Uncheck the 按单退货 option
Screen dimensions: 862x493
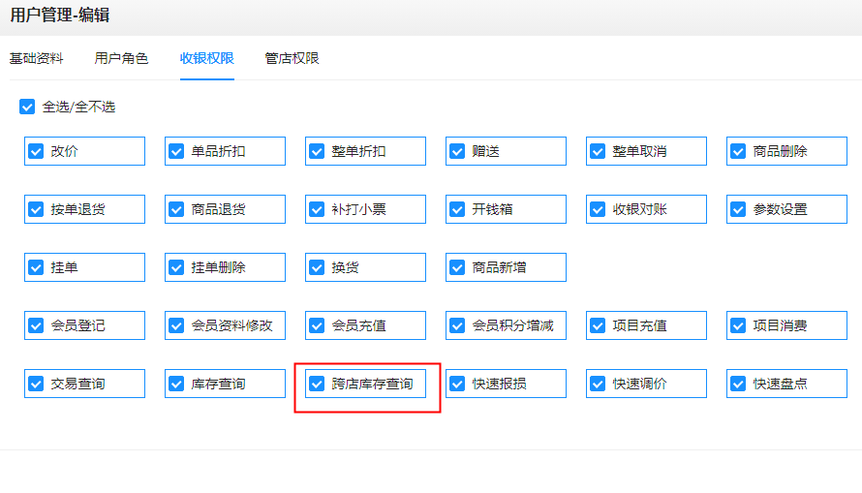[36, 209]
